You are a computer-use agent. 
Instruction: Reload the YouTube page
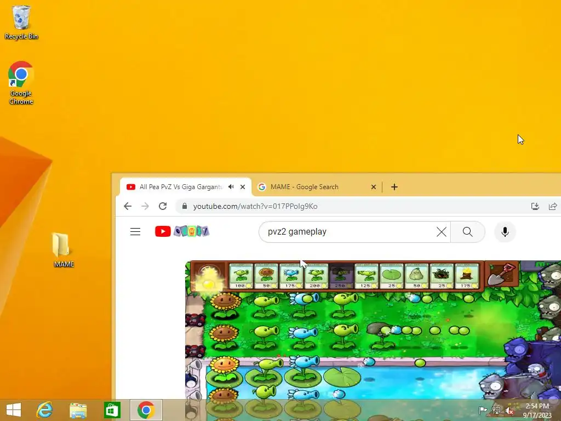click(x=163, y=206)
